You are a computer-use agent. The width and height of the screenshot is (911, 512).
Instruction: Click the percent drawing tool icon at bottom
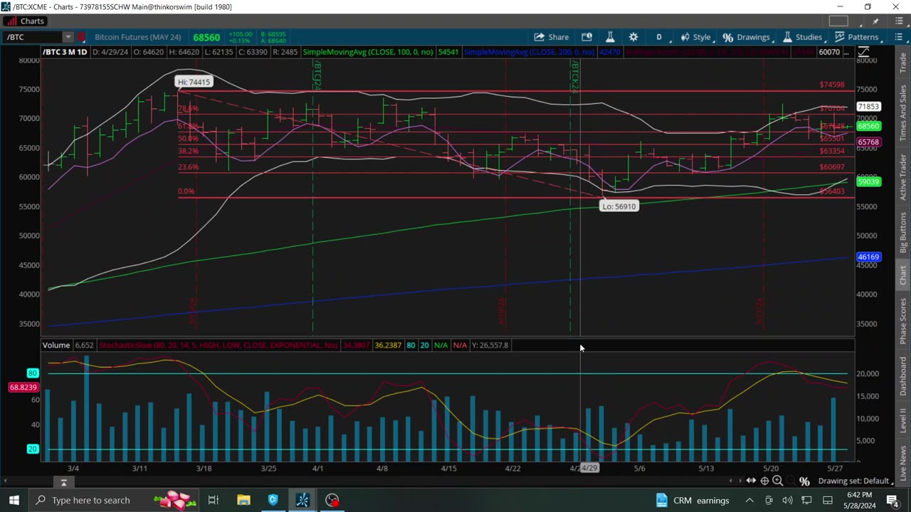point(805,481)
